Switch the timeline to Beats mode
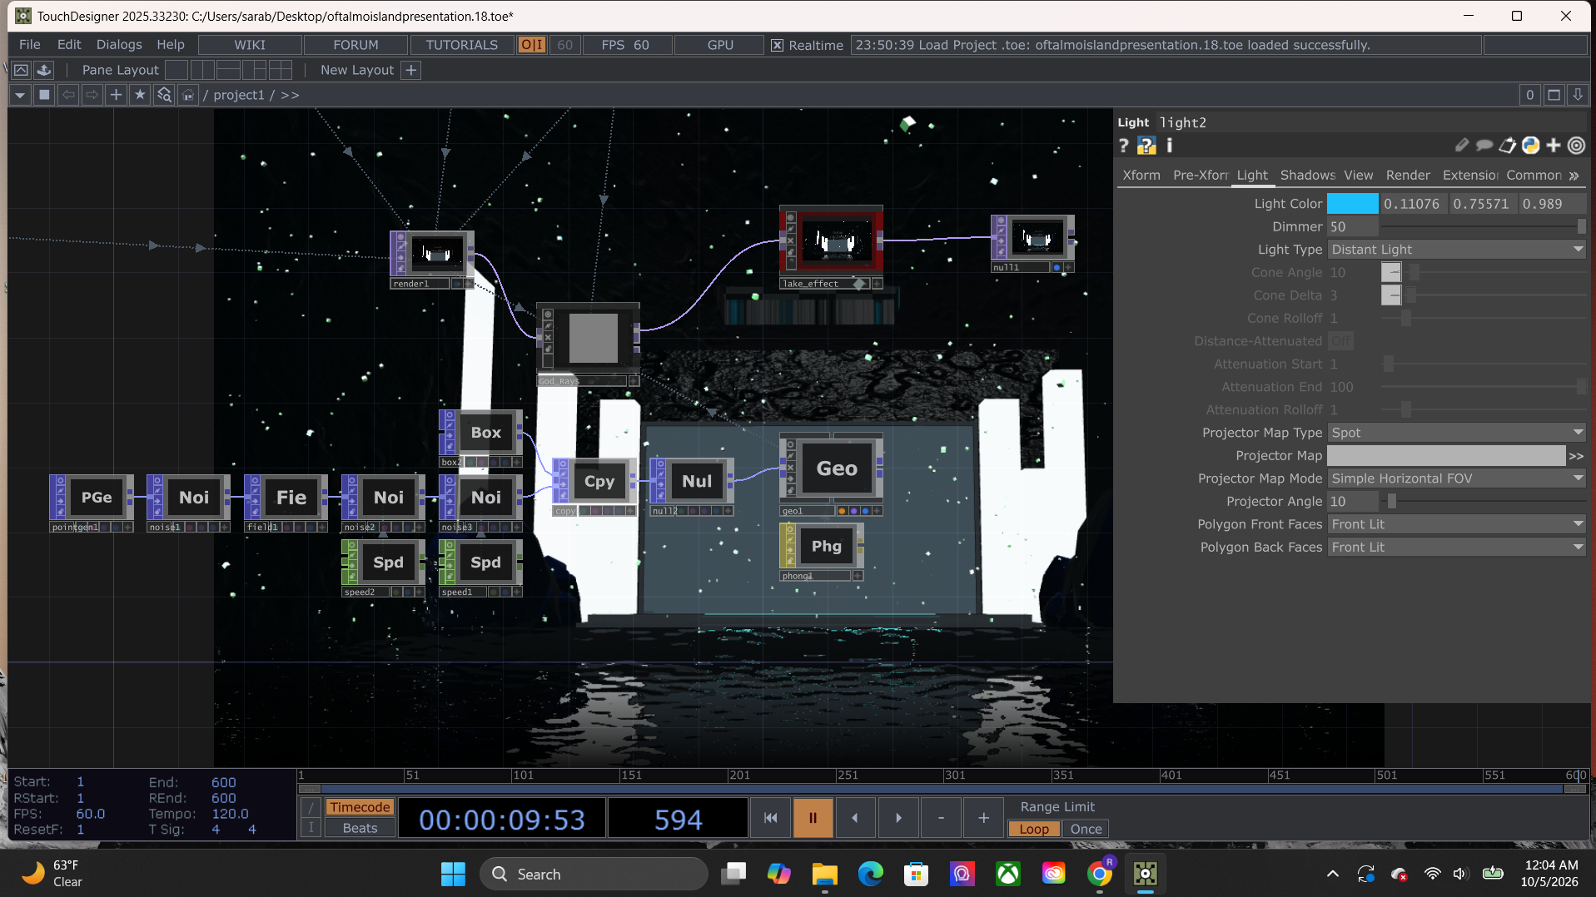The image size is (1596, 897). point(360,828)
